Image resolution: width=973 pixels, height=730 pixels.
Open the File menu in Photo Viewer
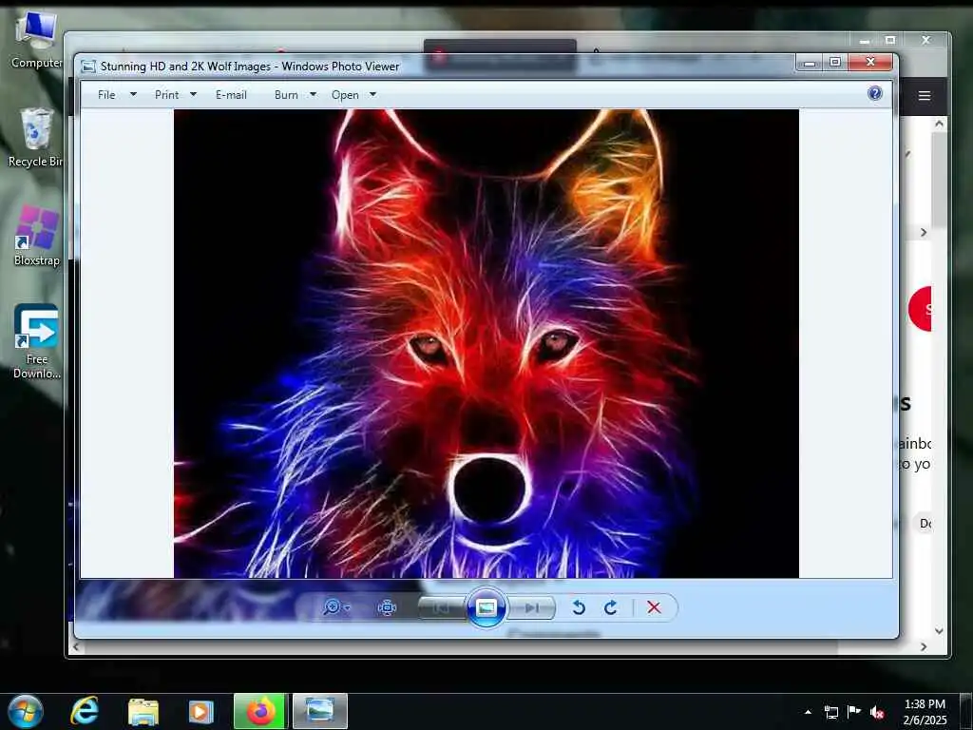106,95
